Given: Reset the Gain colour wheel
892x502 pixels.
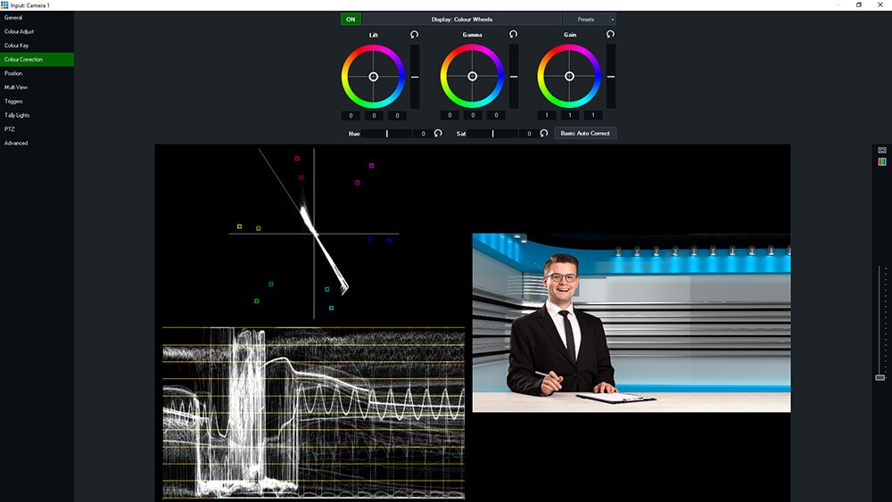Looking at the screenshot, I should pos(610,34).
